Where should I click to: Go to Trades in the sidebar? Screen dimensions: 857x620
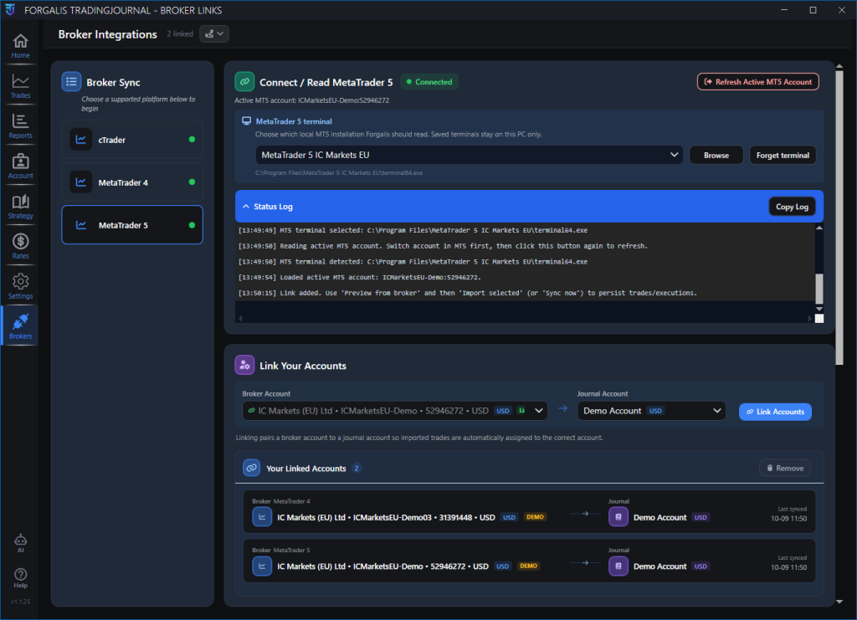pyautogui.click(x=20, y=86)
